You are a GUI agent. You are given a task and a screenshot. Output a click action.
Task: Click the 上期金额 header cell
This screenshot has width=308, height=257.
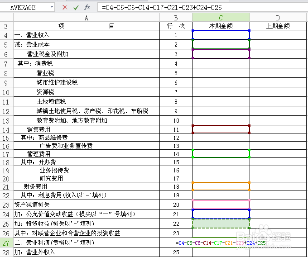pos(278,26)
